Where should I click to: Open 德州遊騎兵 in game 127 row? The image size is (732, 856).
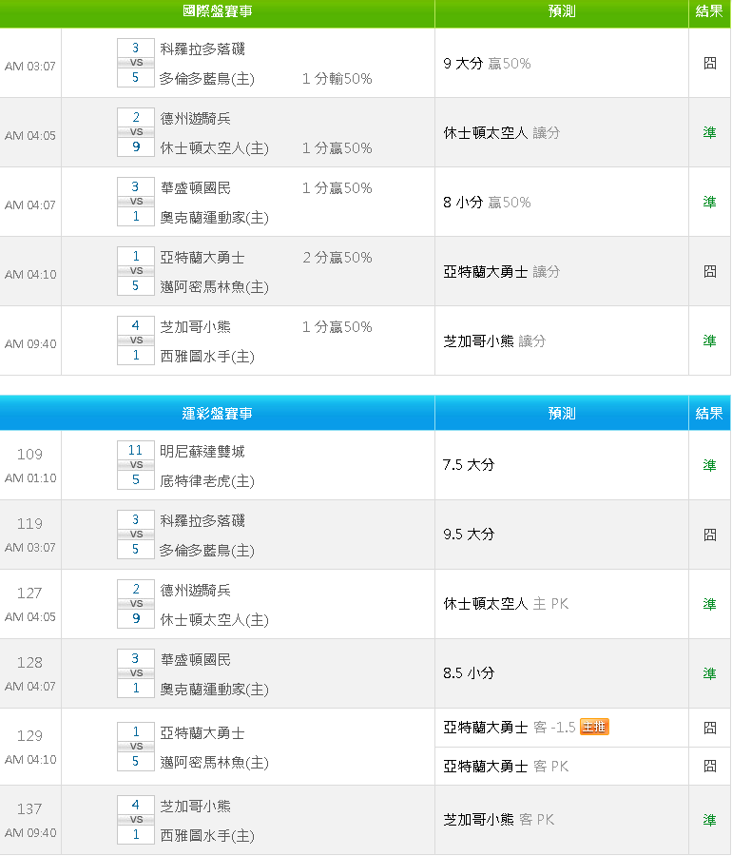(195, 590)
